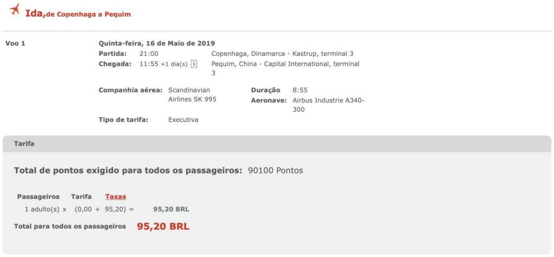This screenshot has width=554, height=257.
Task: Open the arrival info icon
Action: 194,64
